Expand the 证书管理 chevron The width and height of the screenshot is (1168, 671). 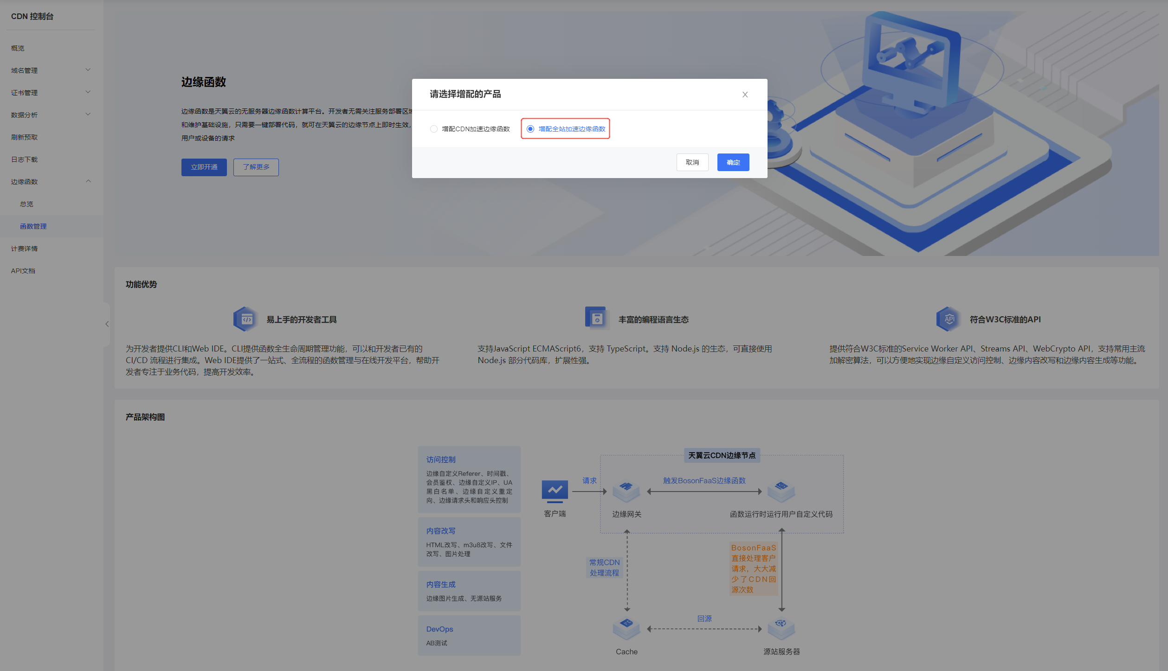(x=88, y=92)
